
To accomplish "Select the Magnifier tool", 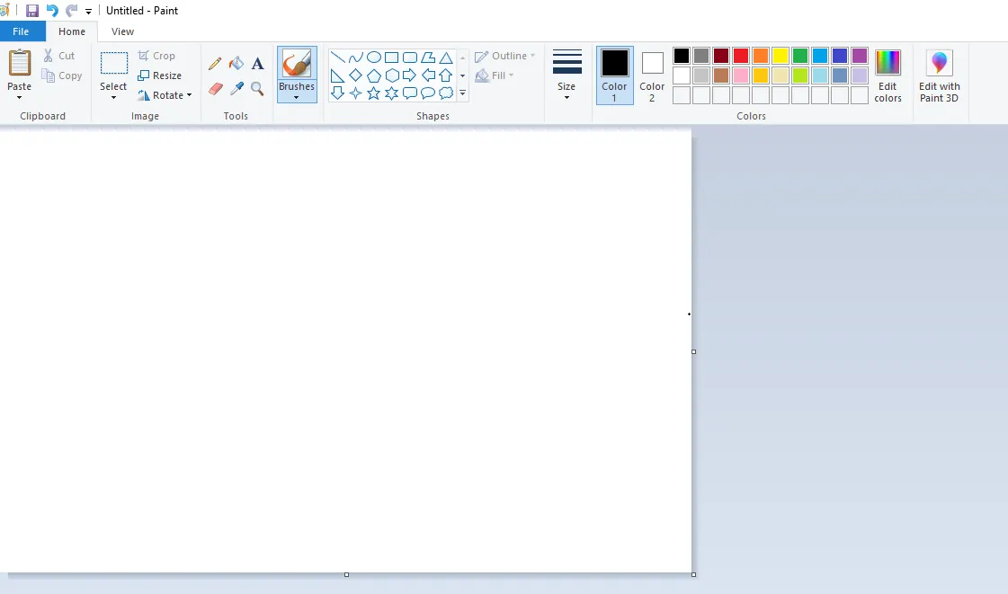I will (x=258, y=89).
